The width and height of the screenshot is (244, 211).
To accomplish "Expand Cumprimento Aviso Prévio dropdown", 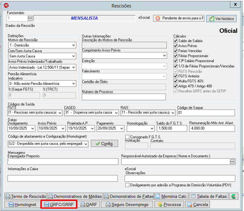I will [x=164, y=56].
